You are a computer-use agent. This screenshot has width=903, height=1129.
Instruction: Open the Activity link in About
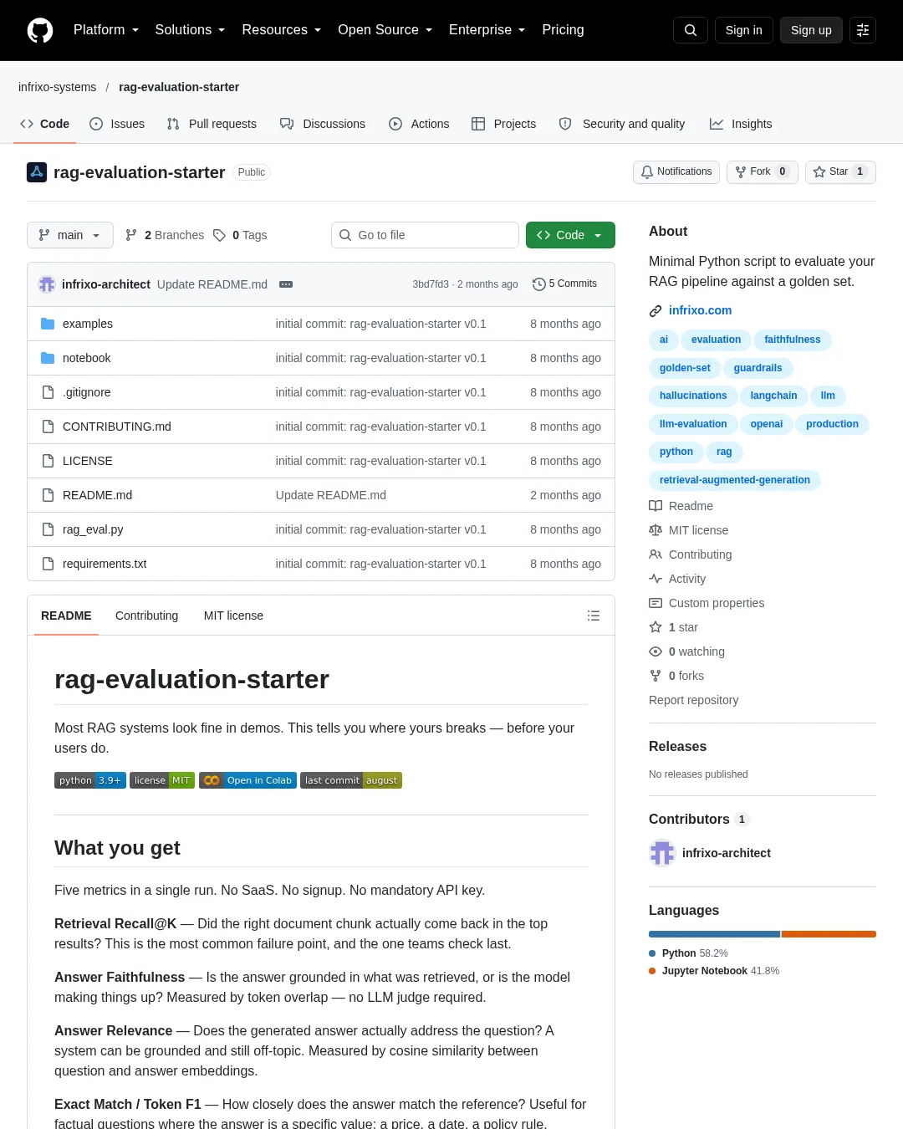677,579
